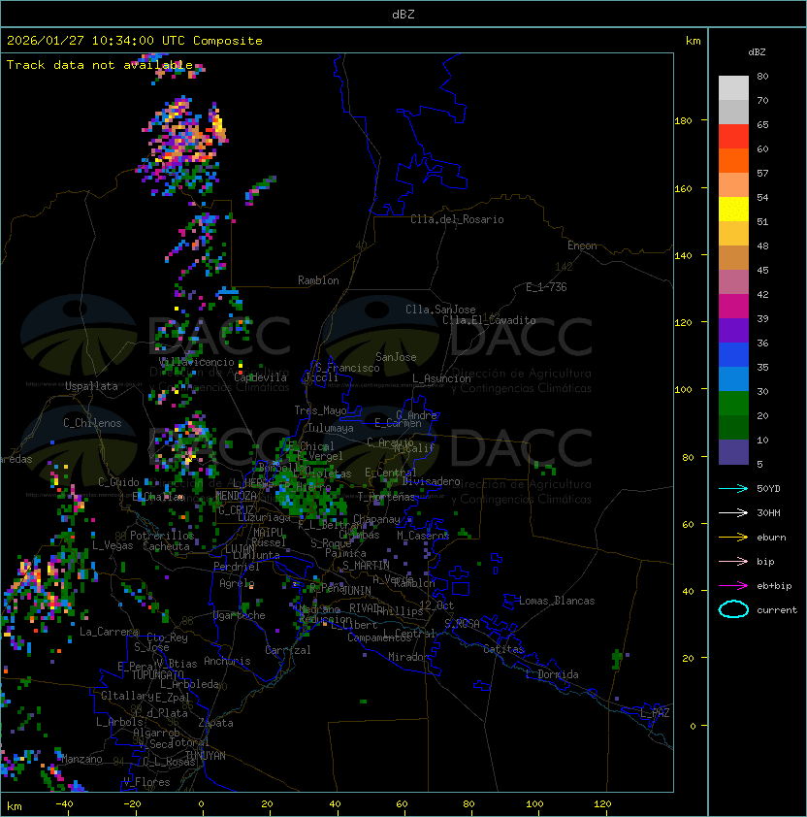Click the '180' km tick on right axis
Viewport: 807px width, 817px height.
[683, 121]
